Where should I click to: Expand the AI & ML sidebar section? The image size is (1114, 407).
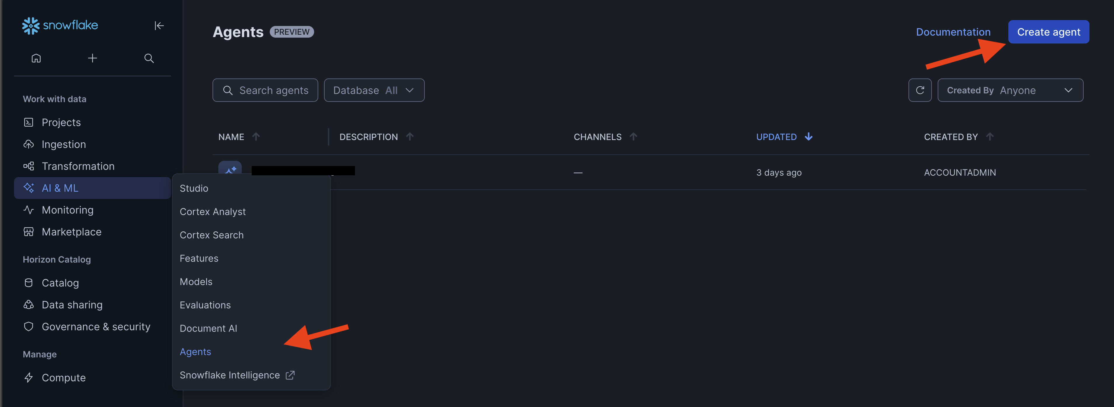coord(93,188)
